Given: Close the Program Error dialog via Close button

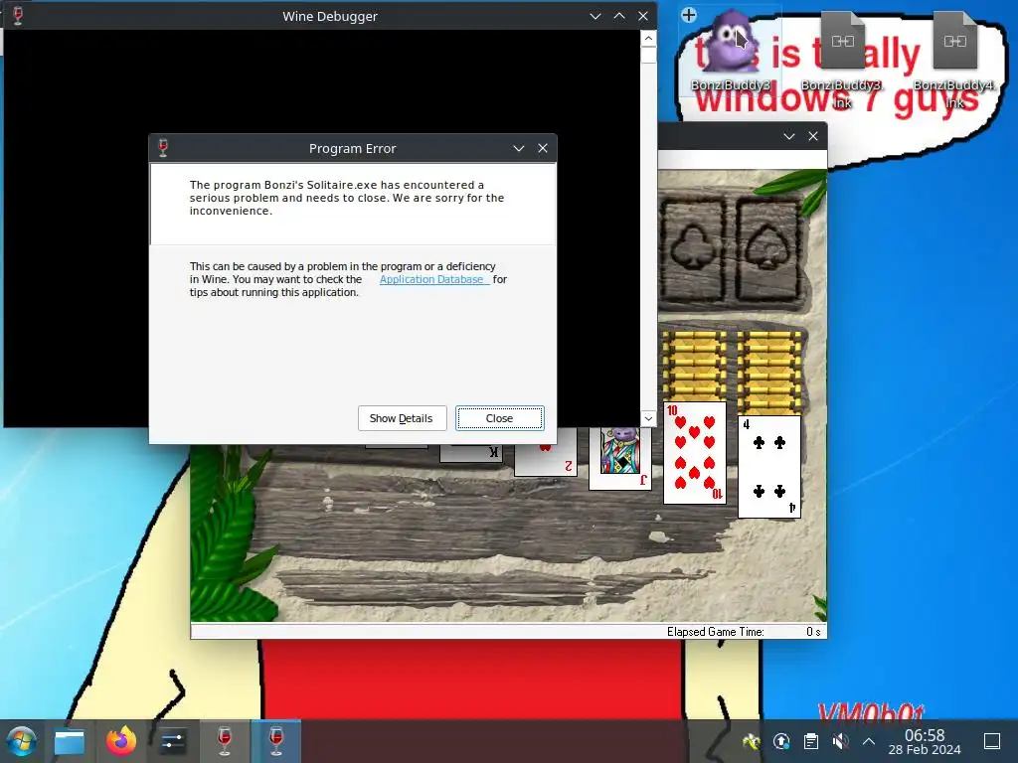Looking at the screenshot, I should click(499, 418).
